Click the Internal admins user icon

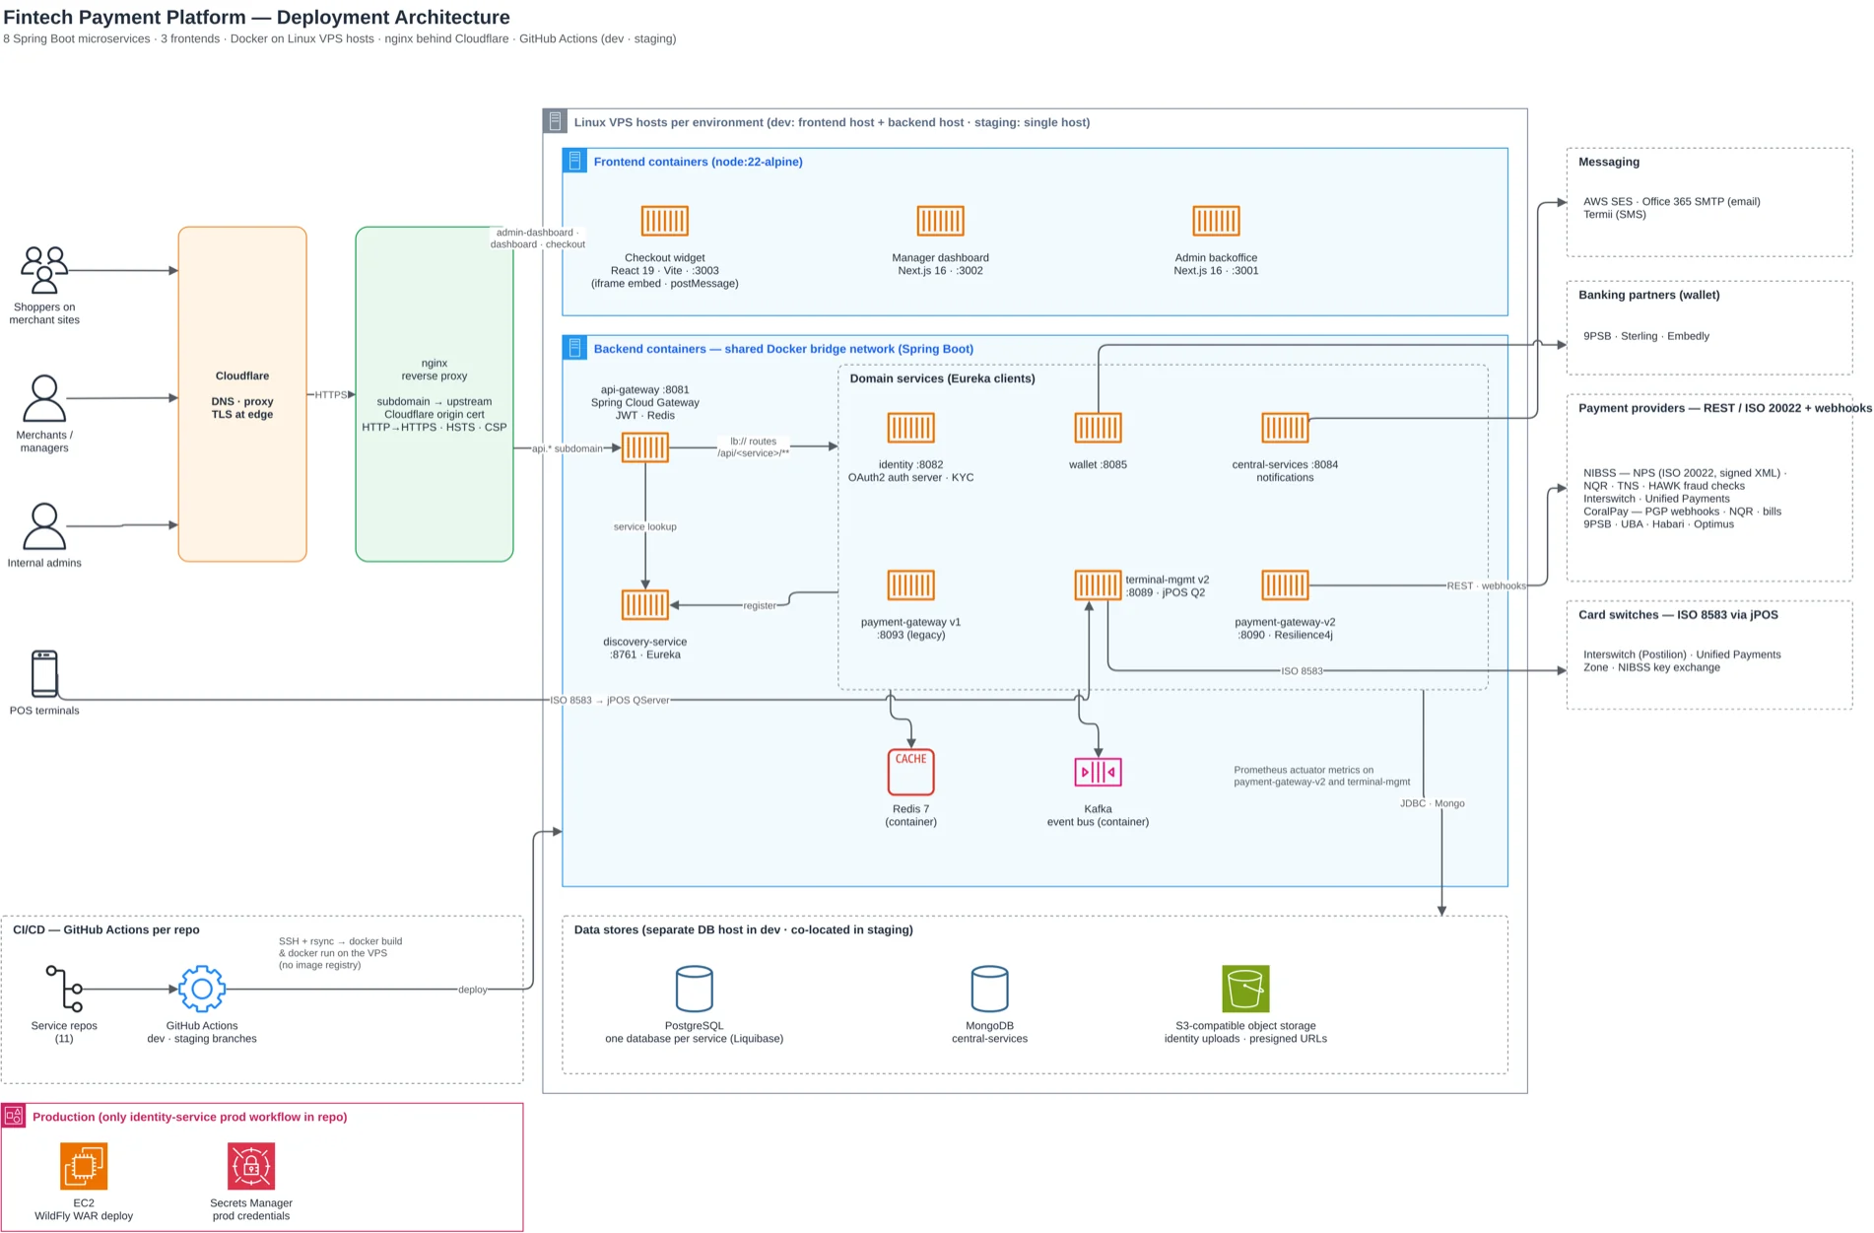click(x=44, y=526)
